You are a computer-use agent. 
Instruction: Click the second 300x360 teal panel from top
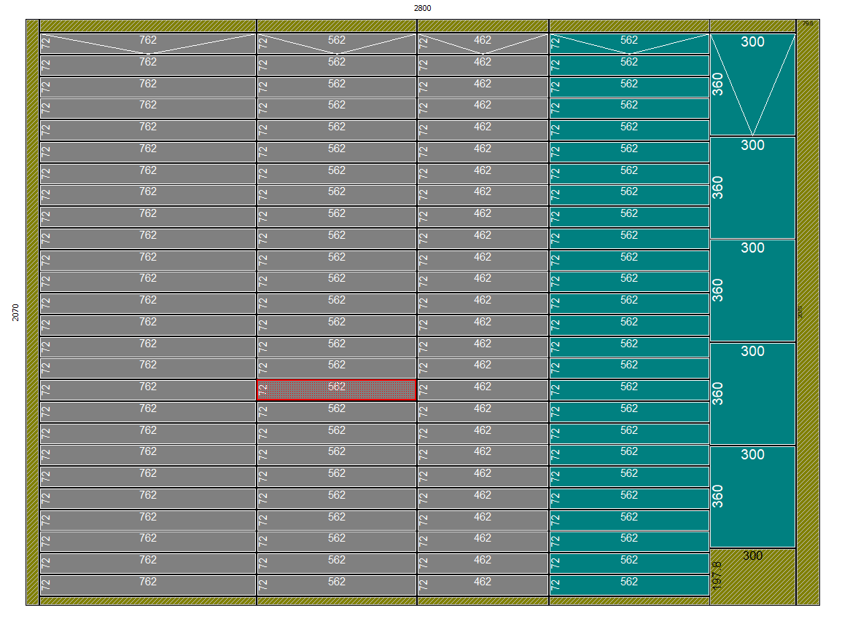752,188
